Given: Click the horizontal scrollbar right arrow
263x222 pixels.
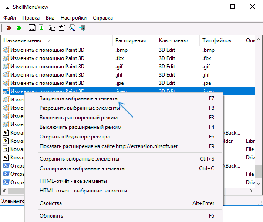Looking at the screenshot, I should (x=251, y=191).
